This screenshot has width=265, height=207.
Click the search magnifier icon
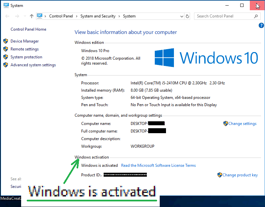click(x=256, y=16)
